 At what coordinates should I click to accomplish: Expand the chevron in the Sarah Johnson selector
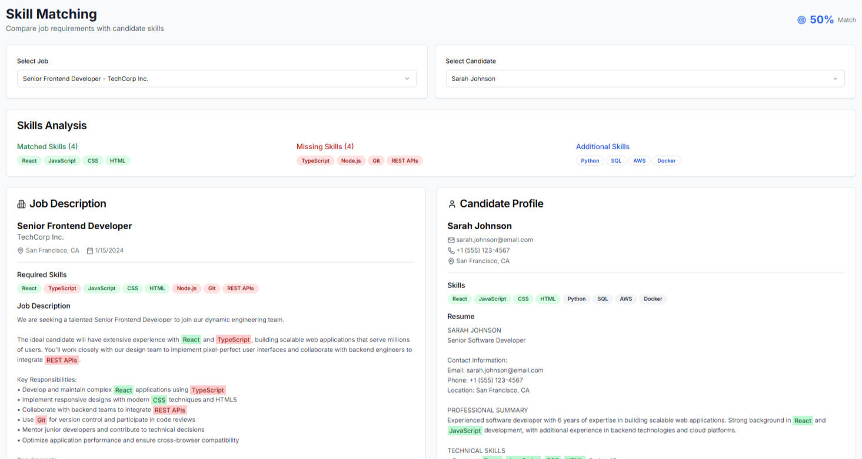(x=835, y=79)
